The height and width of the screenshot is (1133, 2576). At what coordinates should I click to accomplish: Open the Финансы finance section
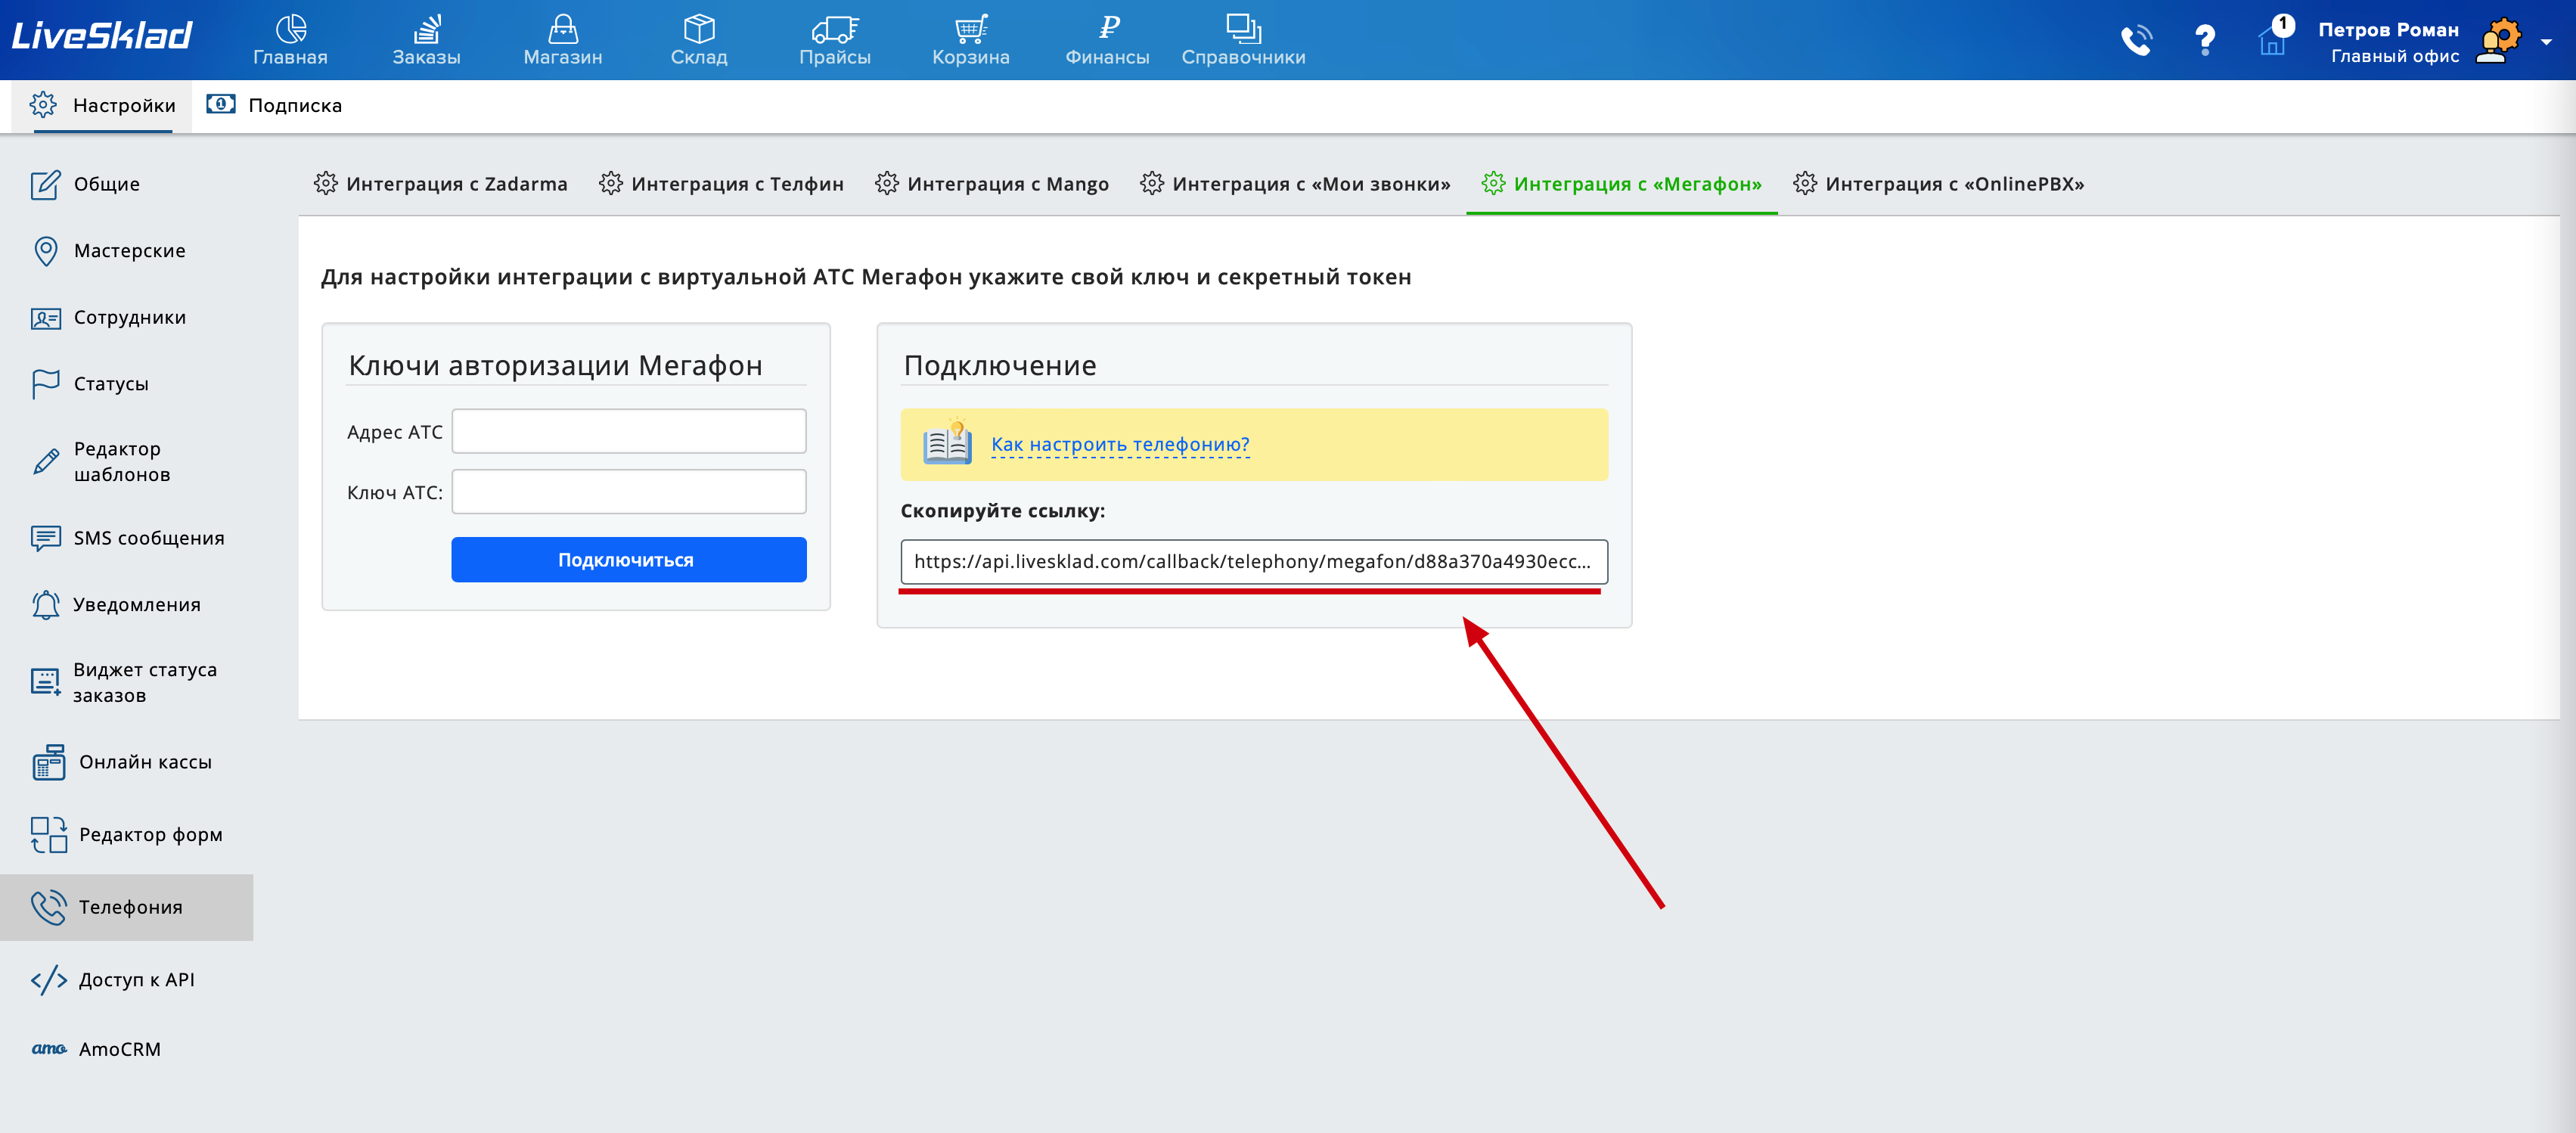pyautogui.click(x=1107, y=40)
